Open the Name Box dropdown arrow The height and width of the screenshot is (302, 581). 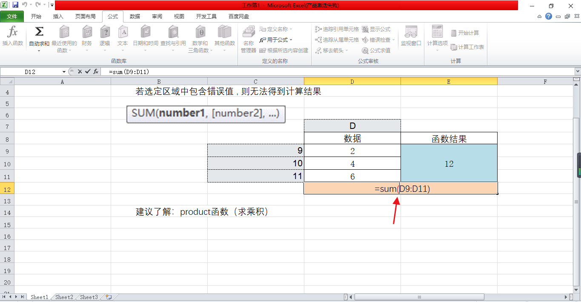(64, 72)
